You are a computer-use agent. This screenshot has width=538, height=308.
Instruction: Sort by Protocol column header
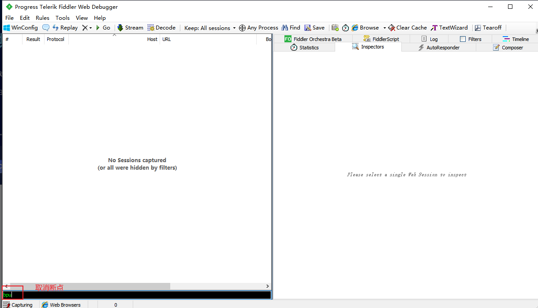point(56,39)
